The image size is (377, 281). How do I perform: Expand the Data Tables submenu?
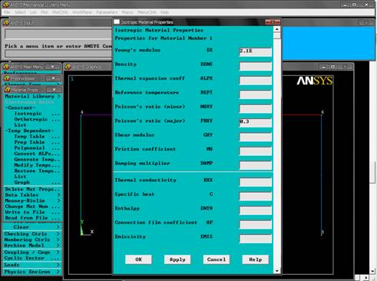click(x=32, y=195)
